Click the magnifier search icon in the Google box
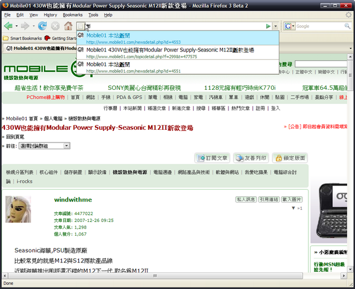The height and width of the screenshot is (289, 355). pyautogui.click(x=347, y=26)
